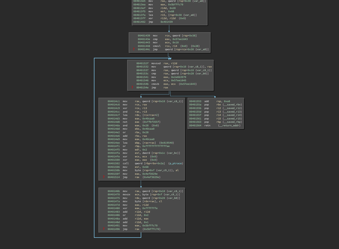Select the cmovl instruction at 00401448

(157, 46)
